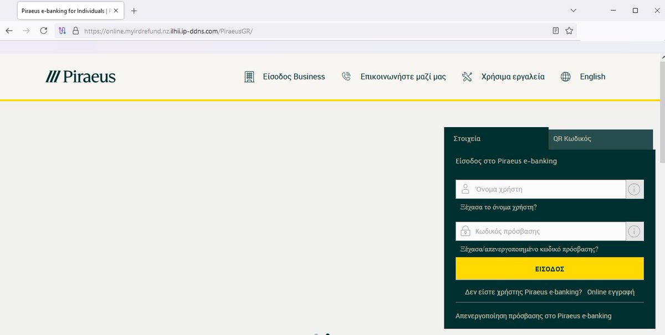Open Χρήσιμα εργαλεία menu
This screenshot has height=335, width=665.
tap(513, 77)
